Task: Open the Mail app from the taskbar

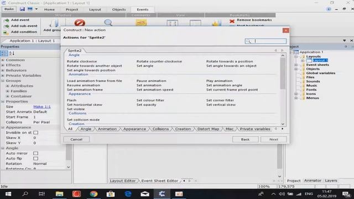Action: pos(145,194)
